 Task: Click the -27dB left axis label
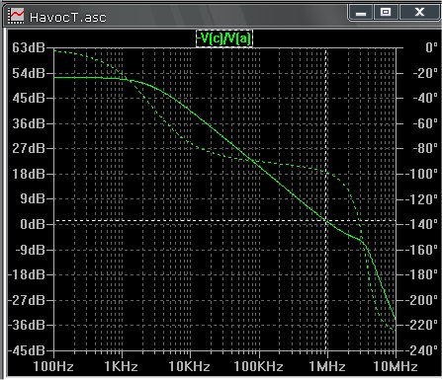(x=27, y=300)
